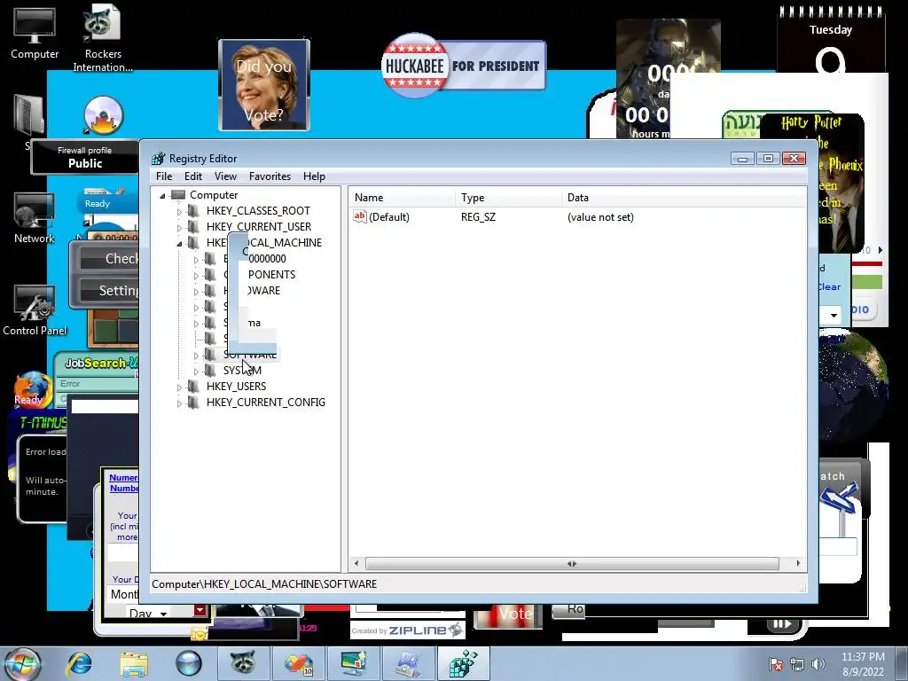Screen dimensions: 908x681
Task: Expand the SOFTWARE subkey arrow
Action: (196, 355)
